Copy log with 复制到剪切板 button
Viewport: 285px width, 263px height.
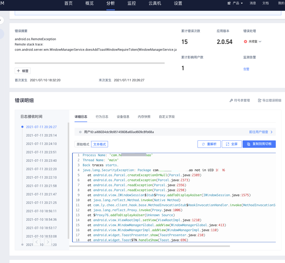(x=259, y=144)
